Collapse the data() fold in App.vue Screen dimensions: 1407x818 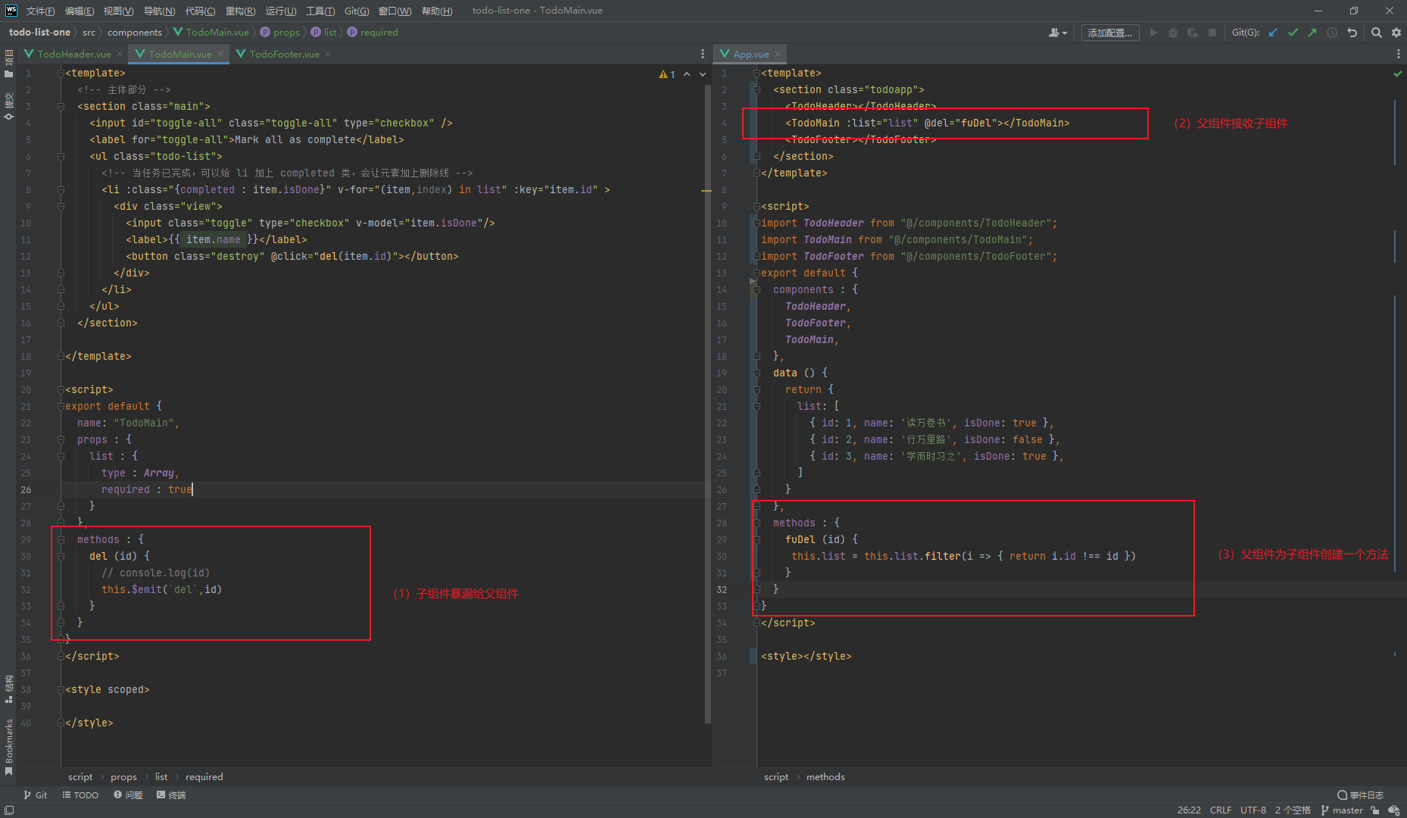[x=757, y=373]
